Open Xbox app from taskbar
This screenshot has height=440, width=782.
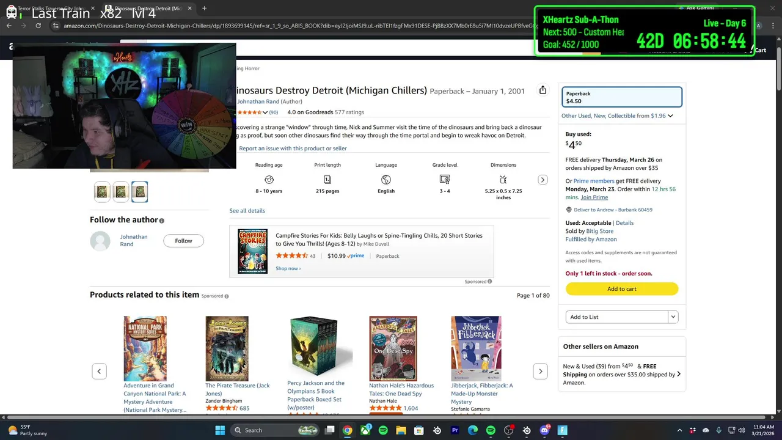[x=365, y=430]
